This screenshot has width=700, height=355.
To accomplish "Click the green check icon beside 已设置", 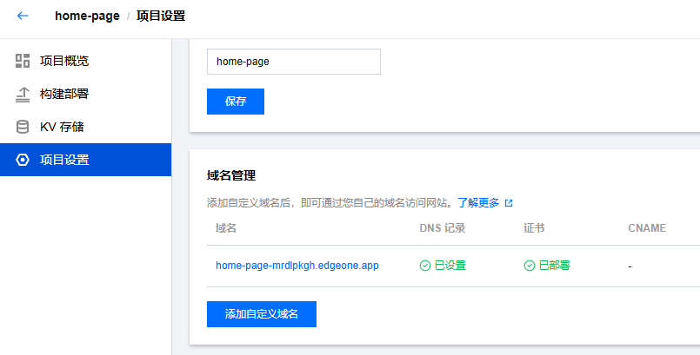I will 425,266.
